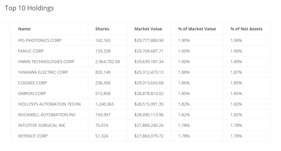The height and width of the screenshot is (151, 281).
Task: Click the % of Net Assets header
Action: coord(246,29)
